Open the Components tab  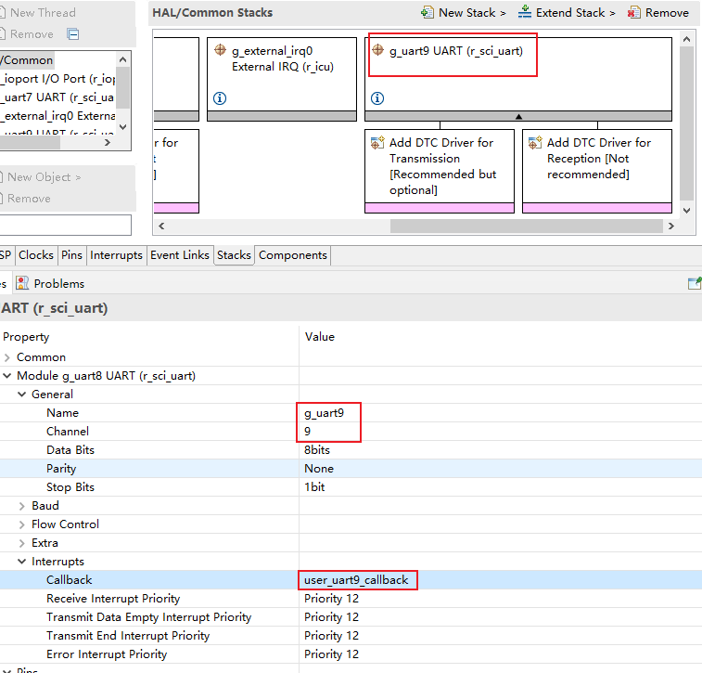tap(293, 255)
